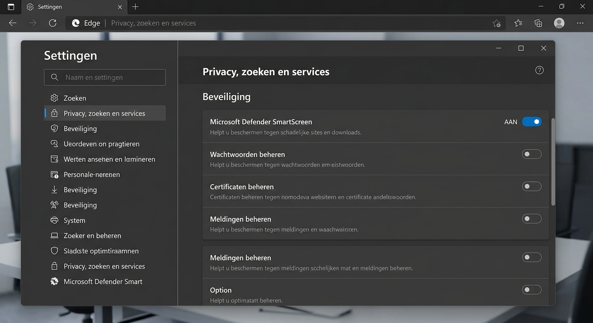Select Zoeken in settings sidebar

105,98
